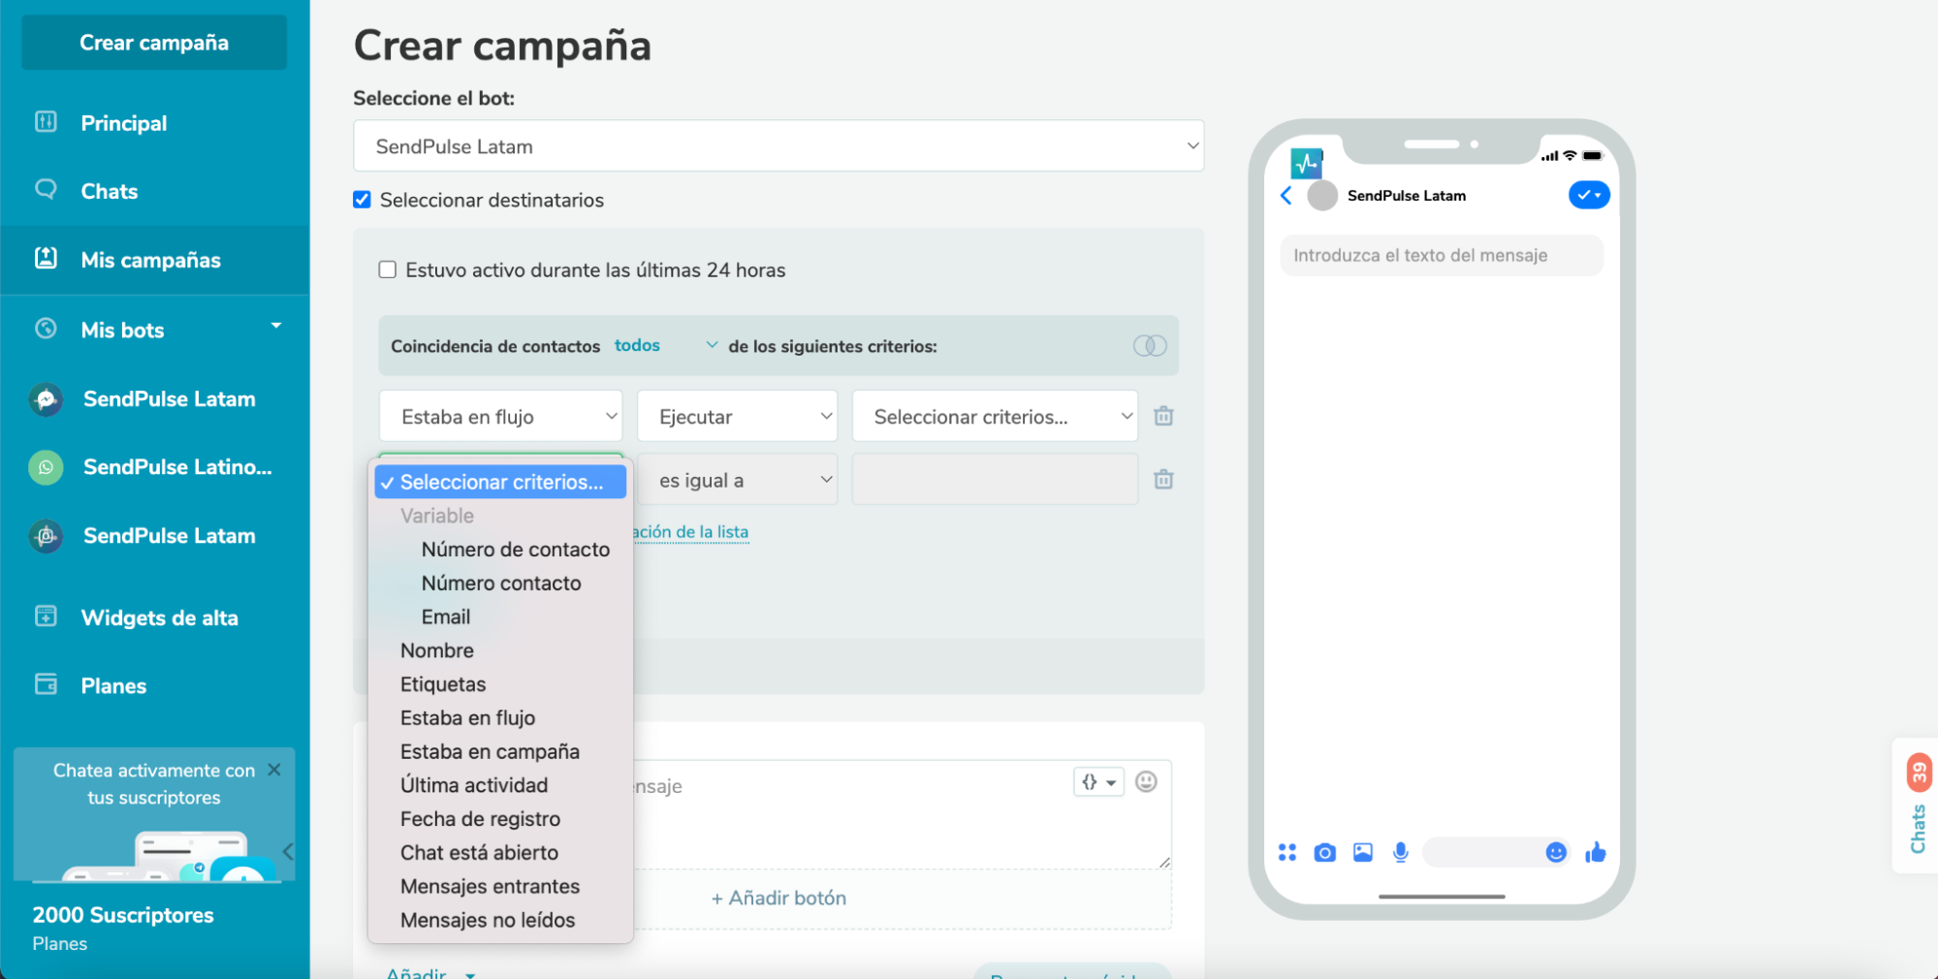The height and width of the screenshot is (980, 1938).
Task: Click the Mis campañas menu label
Action: (151, 260)
